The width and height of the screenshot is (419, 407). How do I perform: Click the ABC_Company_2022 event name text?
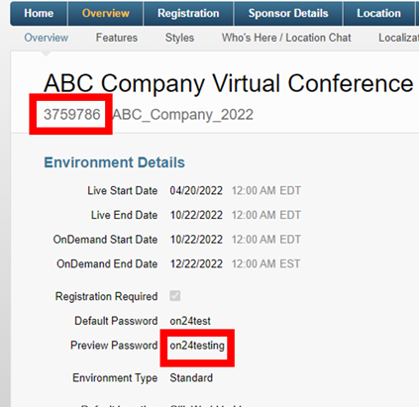coord(183,115)
